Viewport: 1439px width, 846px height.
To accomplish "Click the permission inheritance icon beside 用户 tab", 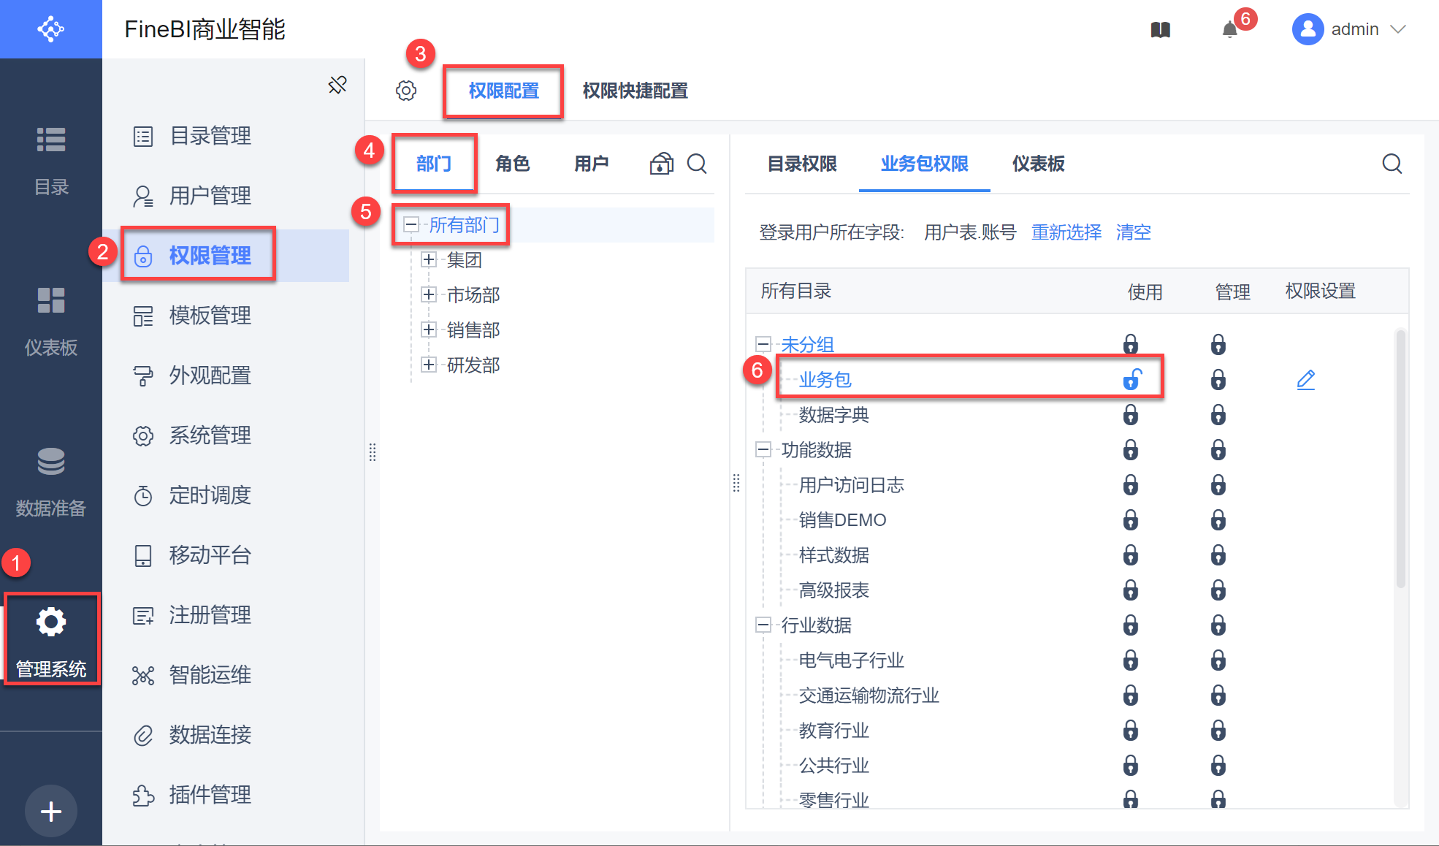I will tap(661, 164).
